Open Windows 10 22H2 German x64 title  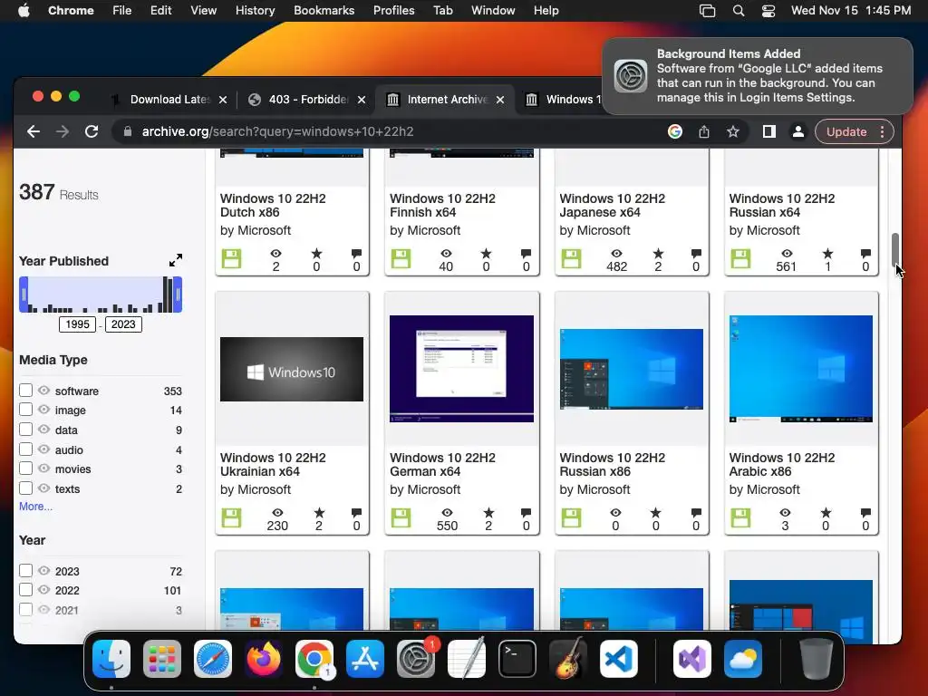tap(442, 465)
